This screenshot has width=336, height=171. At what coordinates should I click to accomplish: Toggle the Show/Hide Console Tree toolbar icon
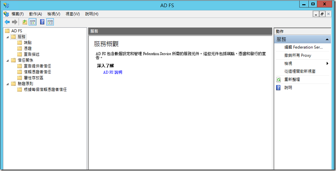[x=33, y=22]
